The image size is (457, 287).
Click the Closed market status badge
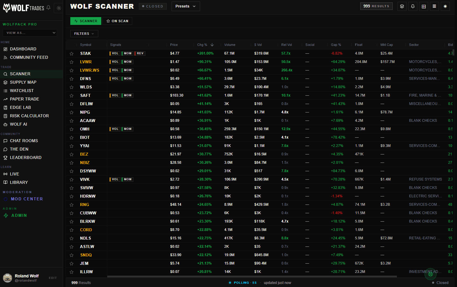153,6
